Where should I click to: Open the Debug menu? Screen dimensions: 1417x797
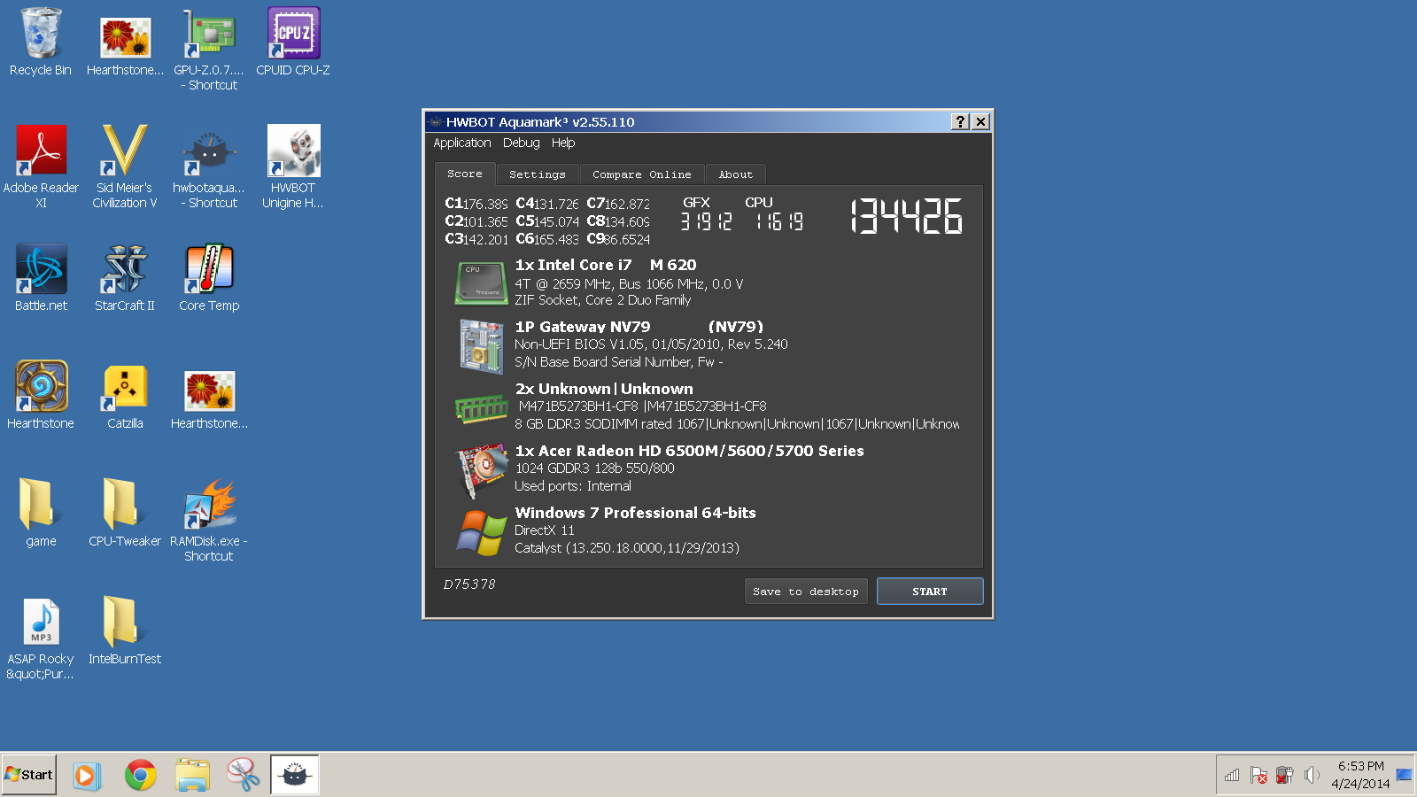tap(521, 143)
